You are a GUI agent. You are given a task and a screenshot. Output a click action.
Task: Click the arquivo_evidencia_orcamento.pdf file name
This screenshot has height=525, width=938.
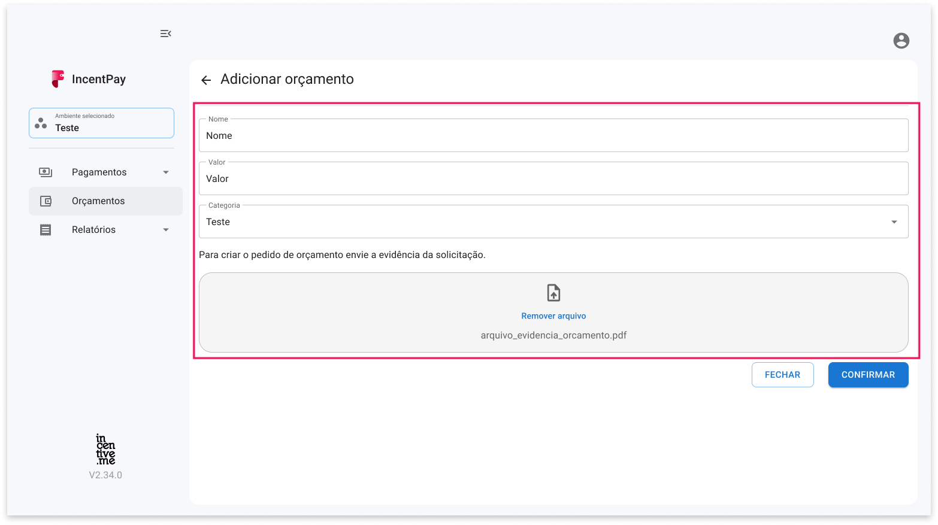coord(553,335)
